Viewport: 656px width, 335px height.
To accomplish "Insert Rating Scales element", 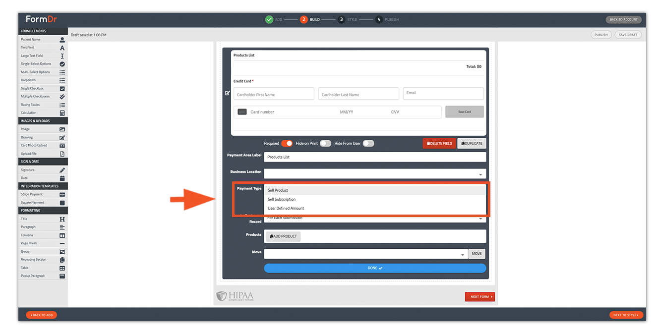I will [43, 105].
